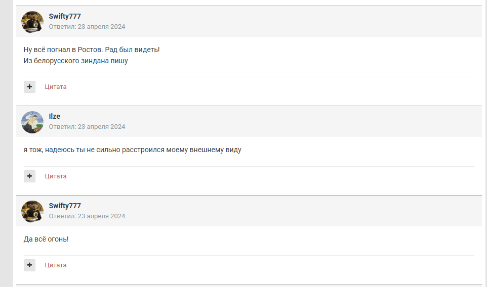
Task: Click Swifty777's avatar above "Да всё огонь!"
Action: click(32, 211)
